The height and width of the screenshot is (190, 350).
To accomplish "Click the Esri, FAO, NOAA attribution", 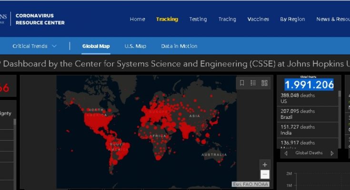I will (x=250, y=184).
